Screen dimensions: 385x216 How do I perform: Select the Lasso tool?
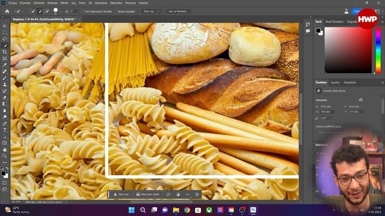5,38
